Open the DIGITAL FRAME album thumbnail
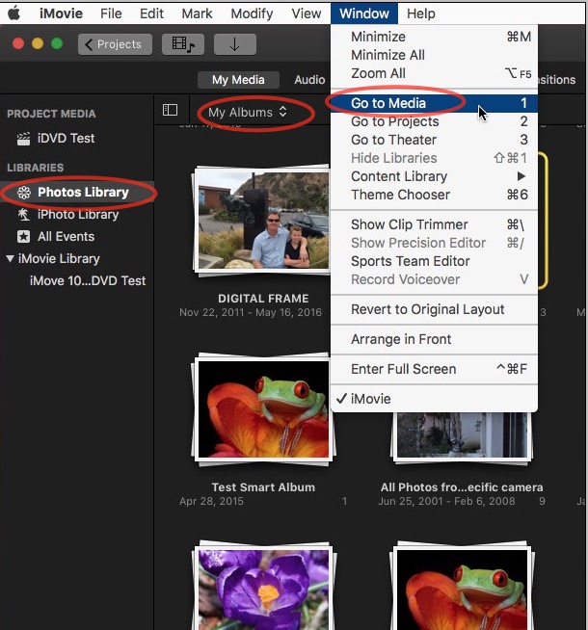588x630 pixels. (x=262, y=221)
